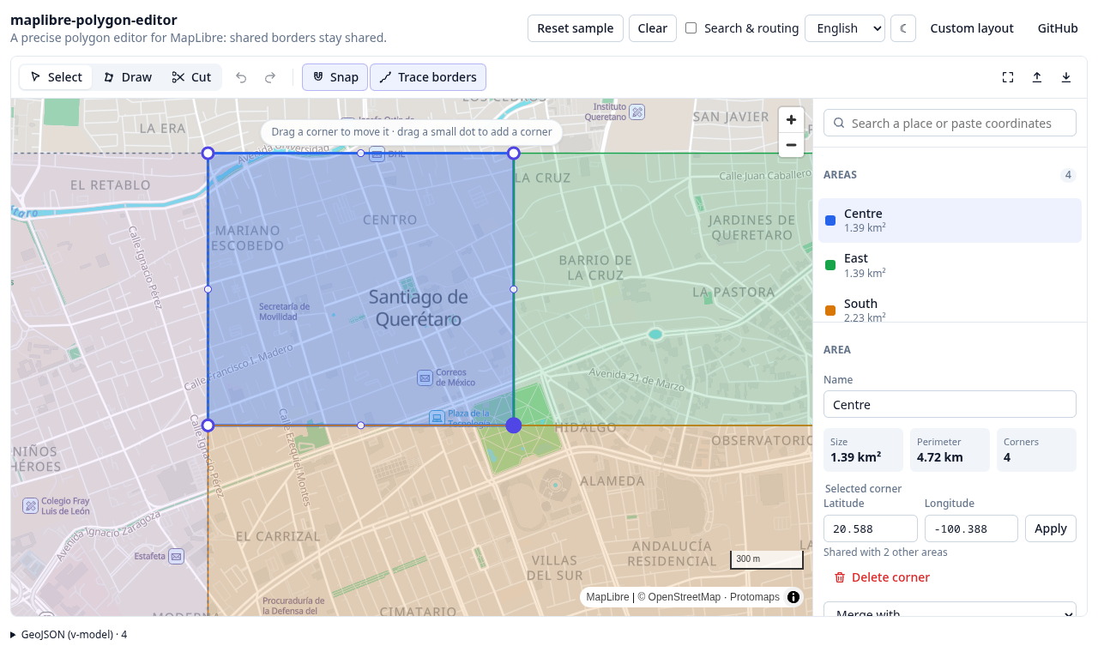This screenshot has height=652, width=1098.
Task: Open the GitHub link
Action: pyautogui.click(x=1058, y=28)
